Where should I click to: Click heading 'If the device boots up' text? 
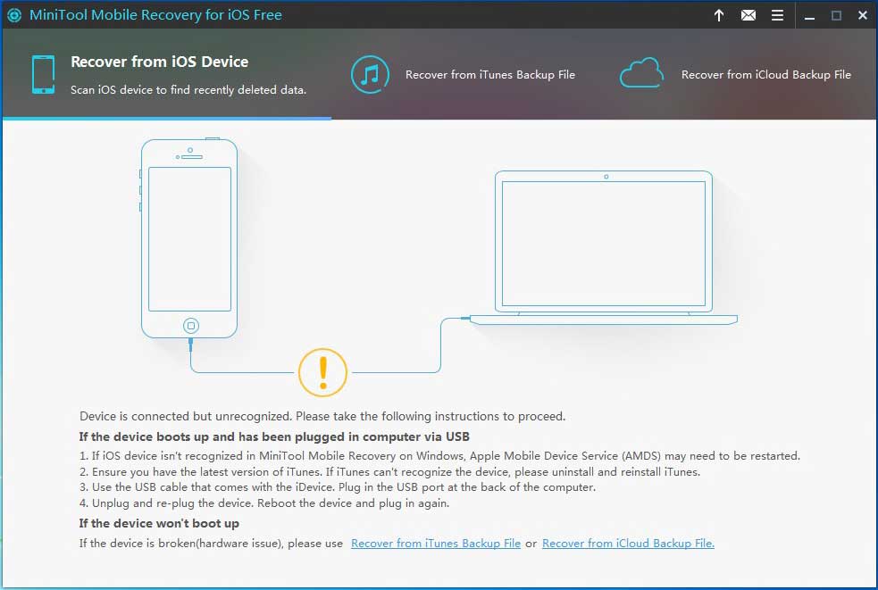pos(274,436)
